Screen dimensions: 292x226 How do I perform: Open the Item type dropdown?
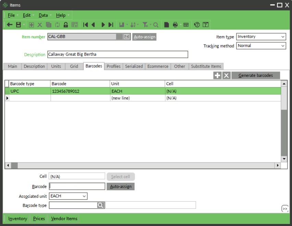pos(261,36)
